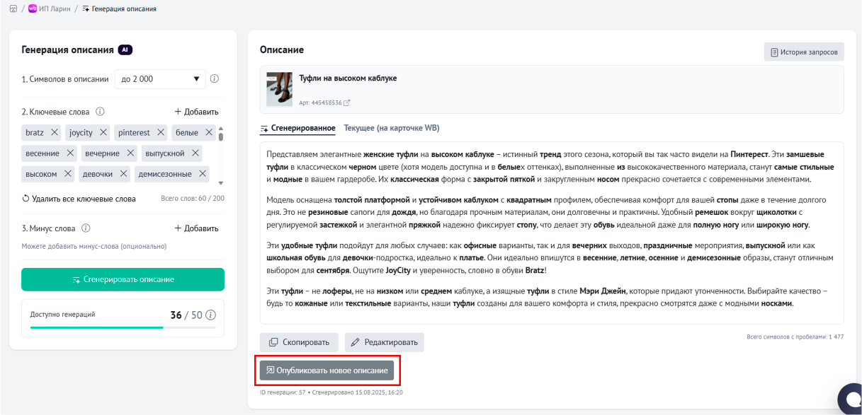Click Опубликовать новое описание
The height and width of the screenshot is (415, 862).
tap(327, 370)
